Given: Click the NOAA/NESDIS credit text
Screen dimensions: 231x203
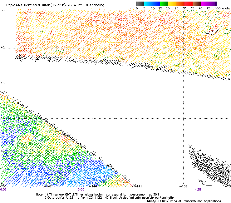Looking at the screenshot, I should [x=184, y=201].
